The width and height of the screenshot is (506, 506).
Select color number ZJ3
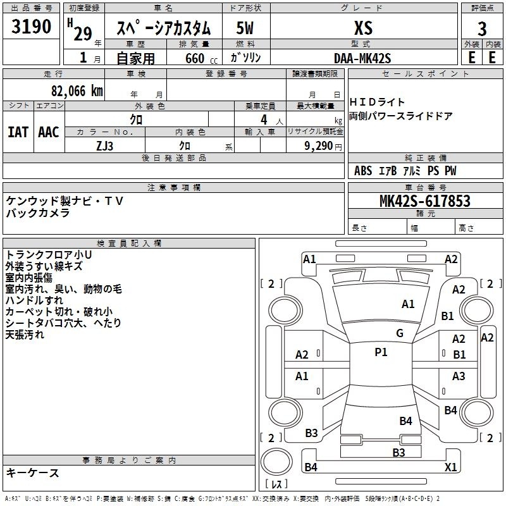[x=105, y=145]
